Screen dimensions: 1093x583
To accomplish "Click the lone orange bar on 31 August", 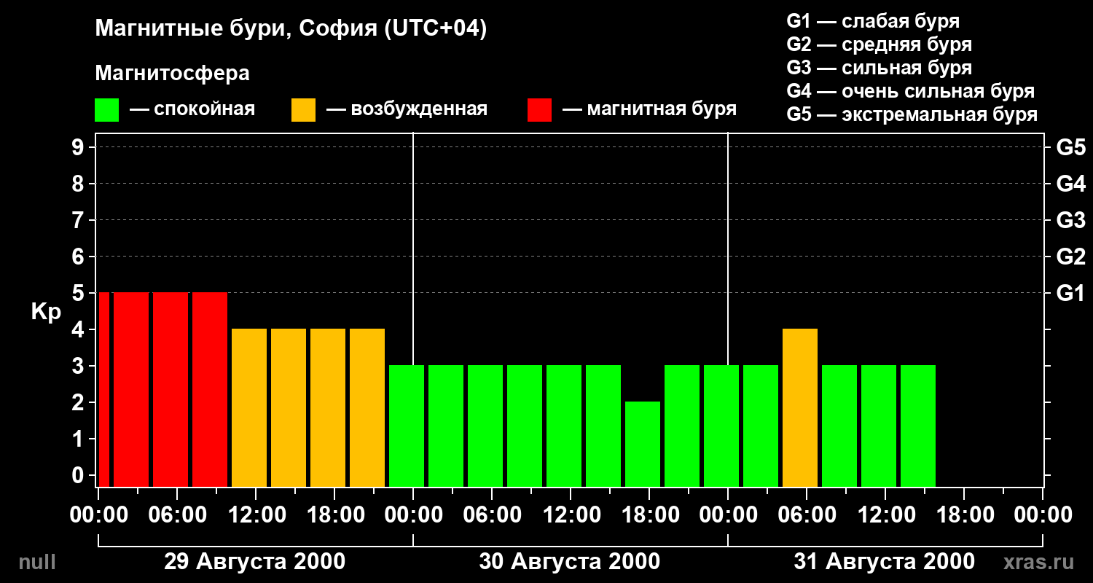I will coord(800,407).
